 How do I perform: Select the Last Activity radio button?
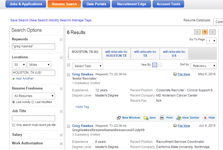13,102
